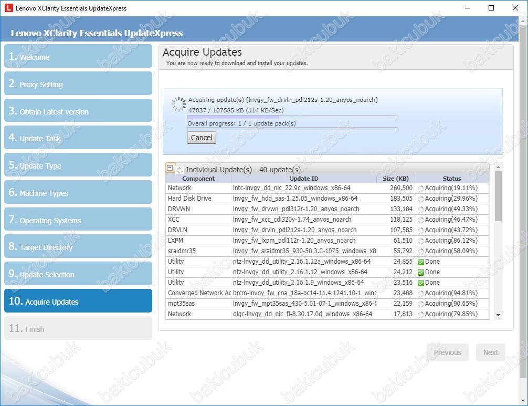Image resolution: width=528 pixels, height=406 pixels.
Task: Click green Done check for utility_2.16.1.12a
Action: (x=420, y=262)
